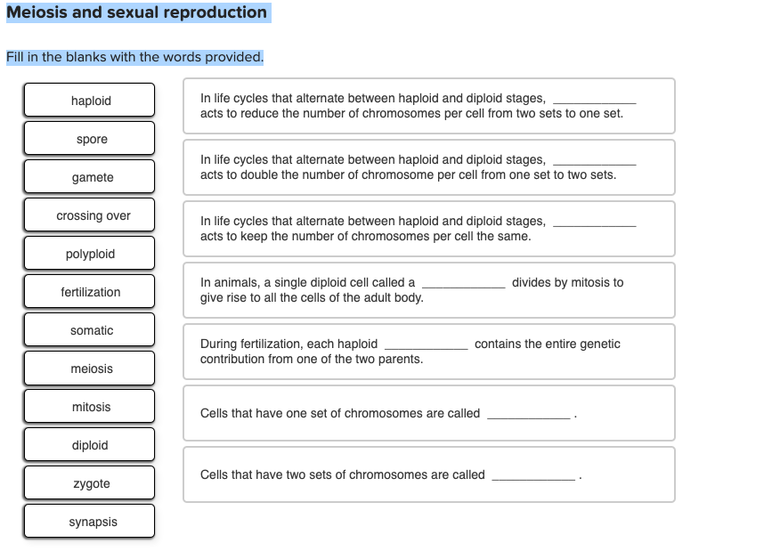Select the "somatic" word tile
The image size is (780, 551).
click(x=89, y=329)
